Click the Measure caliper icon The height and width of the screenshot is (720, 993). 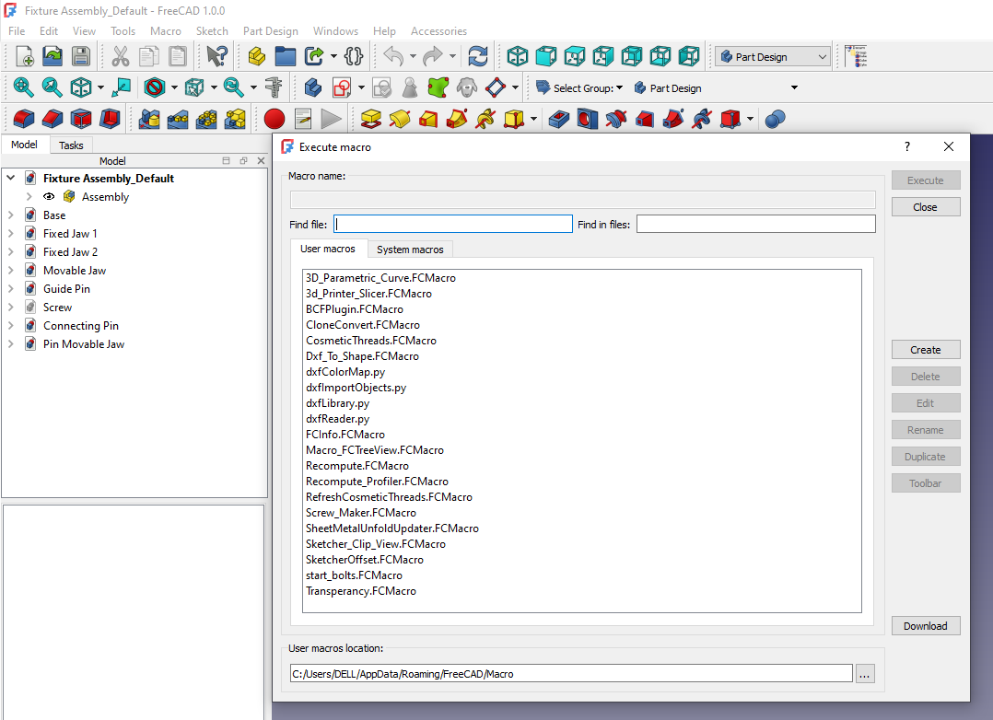pos(273,87)
